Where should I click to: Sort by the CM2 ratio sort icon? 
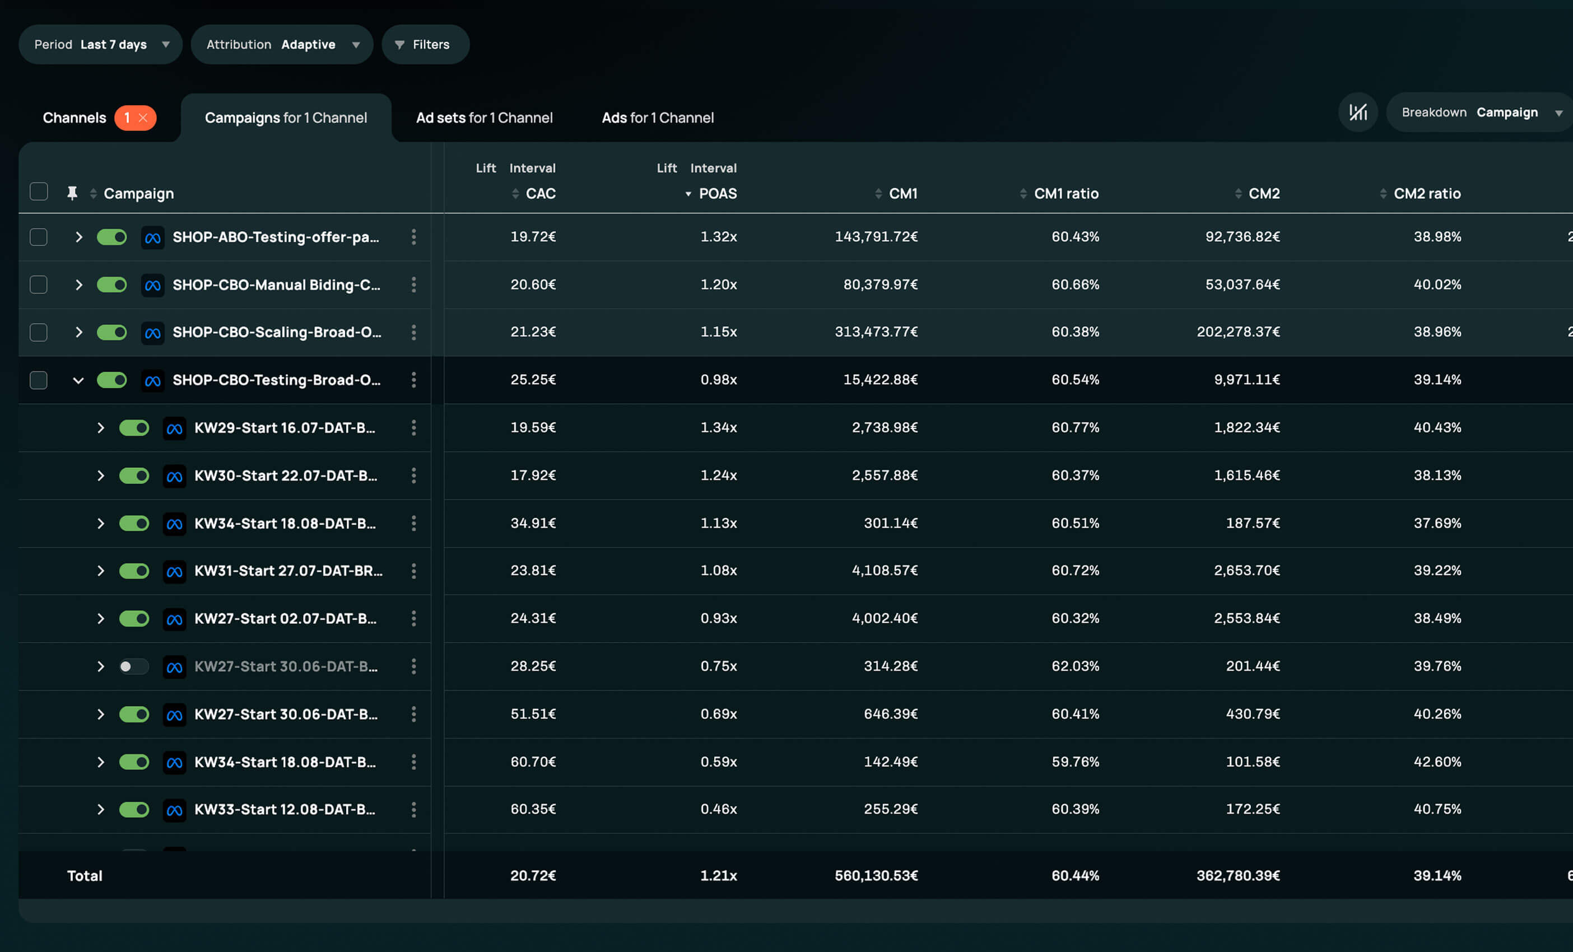1383,193
